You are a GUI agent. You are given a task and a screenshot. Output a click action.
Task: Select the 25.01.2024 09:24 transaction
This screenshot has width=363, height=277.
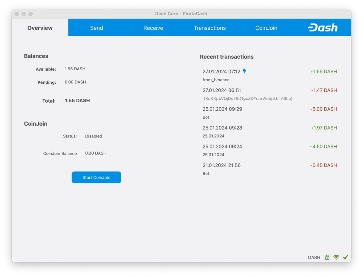(270, 150)
